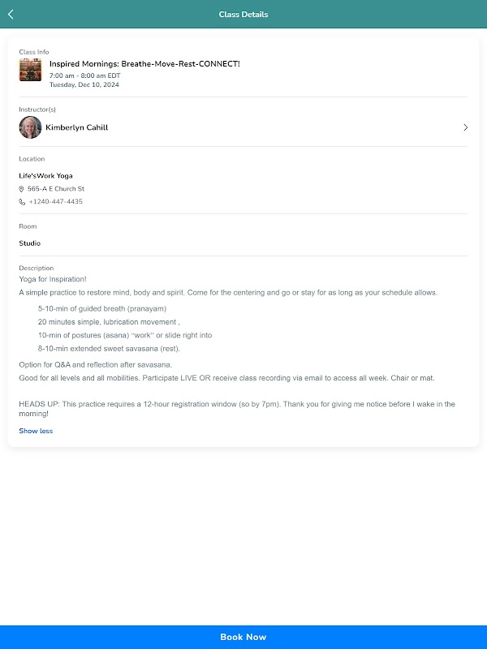Go back using the header arrow

pyautogui.click(x=11, y=15)
